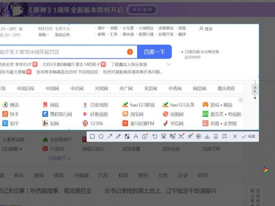Switch to the 游戏 news tab
Viewport: 275px width, 206px height.
(39, 175)
